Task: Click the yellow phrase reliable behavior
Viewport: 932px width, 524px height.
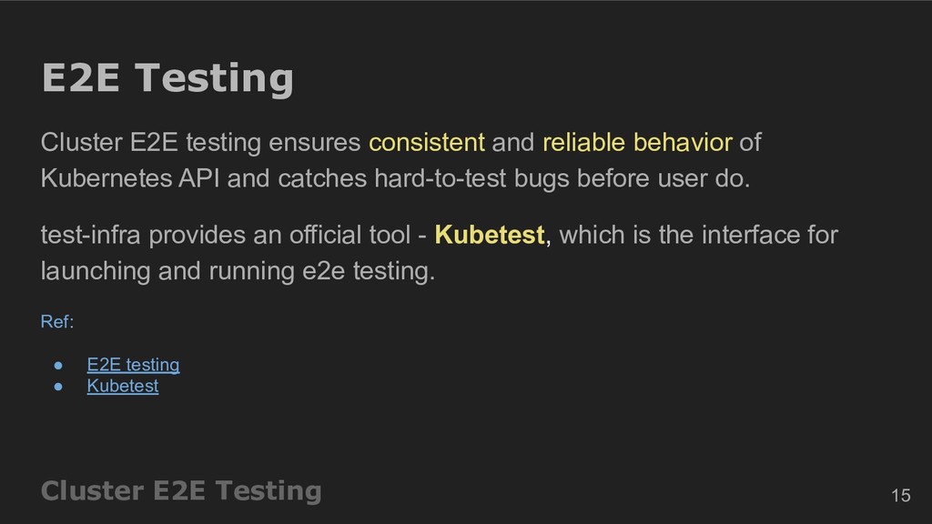Action: point(637,143)
